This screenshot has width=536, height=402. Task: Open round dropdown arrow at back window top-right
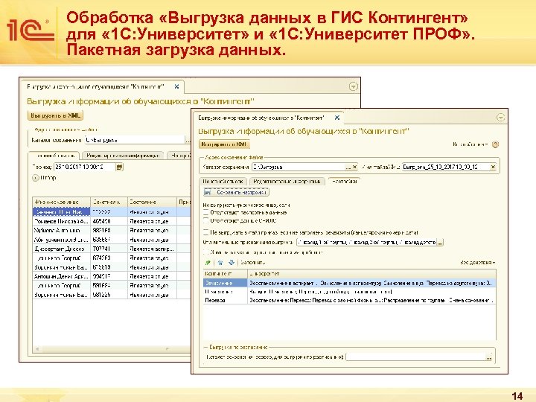354,87
